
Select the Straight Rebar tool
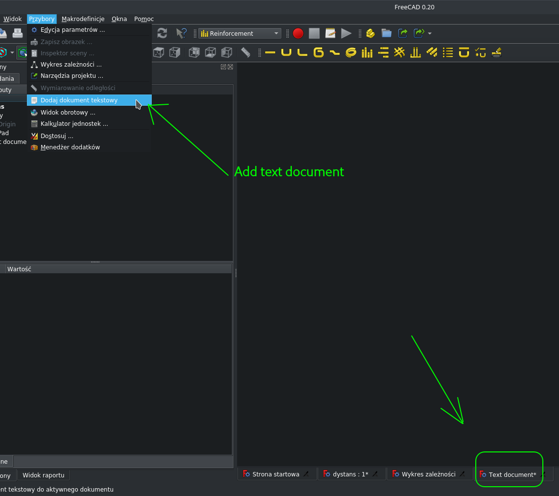pyautogui.click(x=270, y=52)
